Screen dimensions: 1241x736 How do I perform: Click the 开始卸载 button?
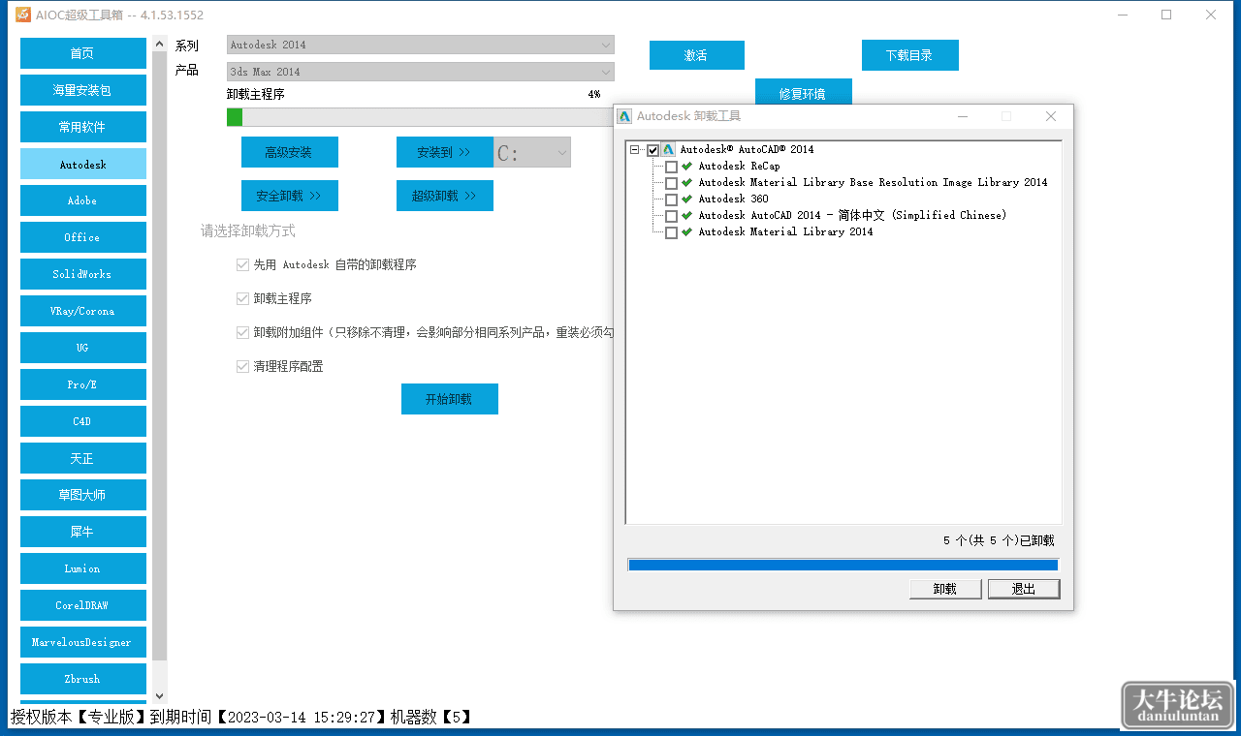point(450,399)
